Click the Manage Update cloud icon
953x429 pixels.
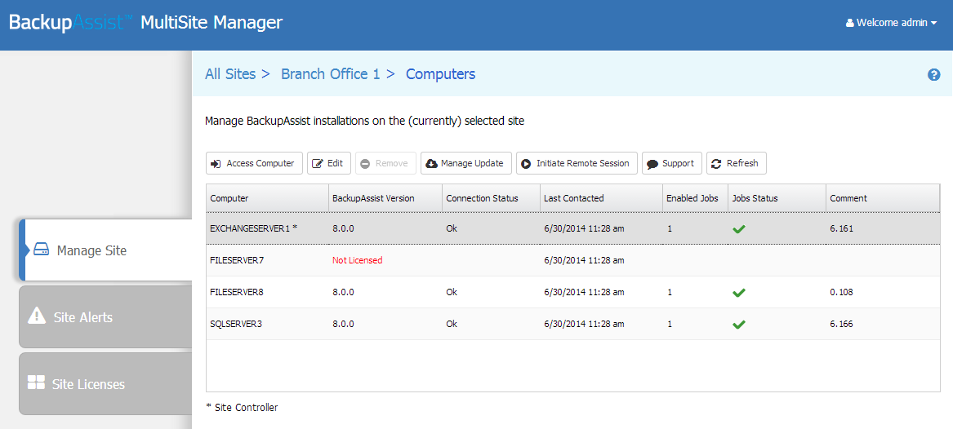click(431, 163)
